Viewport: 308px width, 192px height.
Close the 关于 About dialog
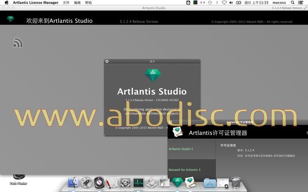107,61
